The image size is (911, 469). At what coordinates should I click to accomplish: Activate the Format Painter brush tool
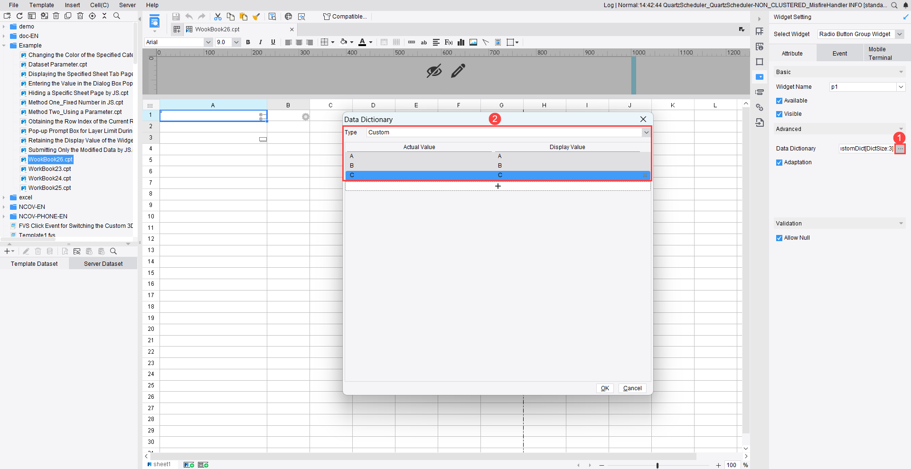256,16
